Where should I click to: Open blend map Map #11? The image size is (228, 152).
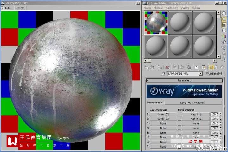point(196,114)
